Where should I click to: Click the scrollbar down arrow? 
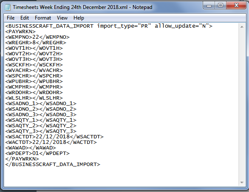click(x=242, y=183)
